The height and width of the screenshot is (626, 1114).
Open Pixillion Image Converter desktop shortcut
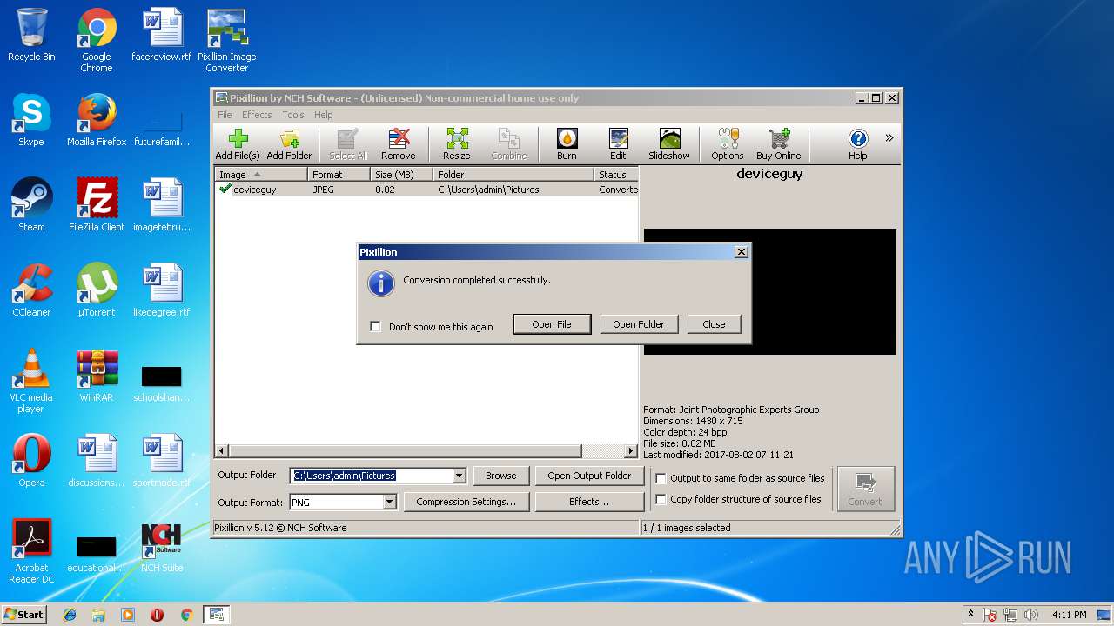click(227, 41)
